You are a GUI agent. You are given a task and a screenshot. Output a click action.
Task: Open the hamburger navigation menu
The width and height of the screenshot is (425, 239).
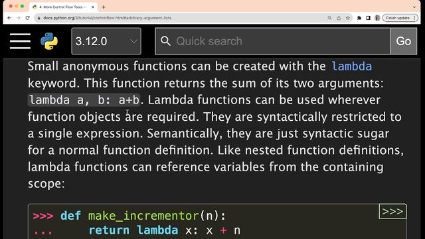coord(20,41)
